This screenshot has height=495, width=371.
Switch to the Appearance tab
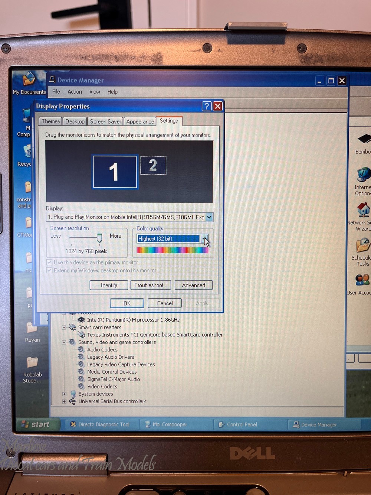[x=140, y=121]
